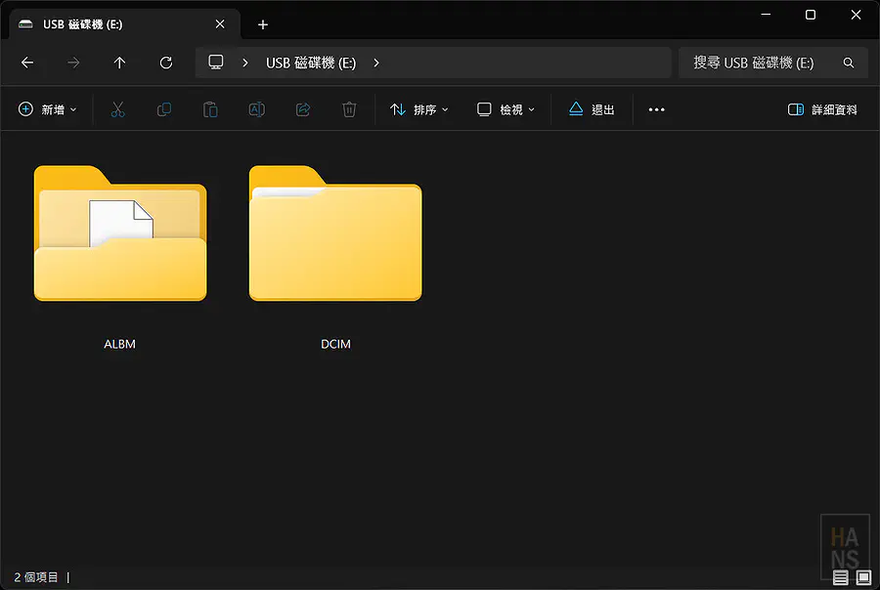The image size is (880, 590).
Task: Switch to details list view in status bar
Action: (x=841, y=578)
